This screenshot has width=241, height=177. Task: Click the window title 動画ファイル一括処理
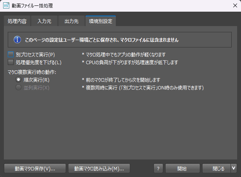click(32, 6)
